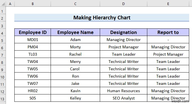The width and height of the screenshot is (192, 104).
Task: Select cell containing TW06
Action: (x=33, y=76)
